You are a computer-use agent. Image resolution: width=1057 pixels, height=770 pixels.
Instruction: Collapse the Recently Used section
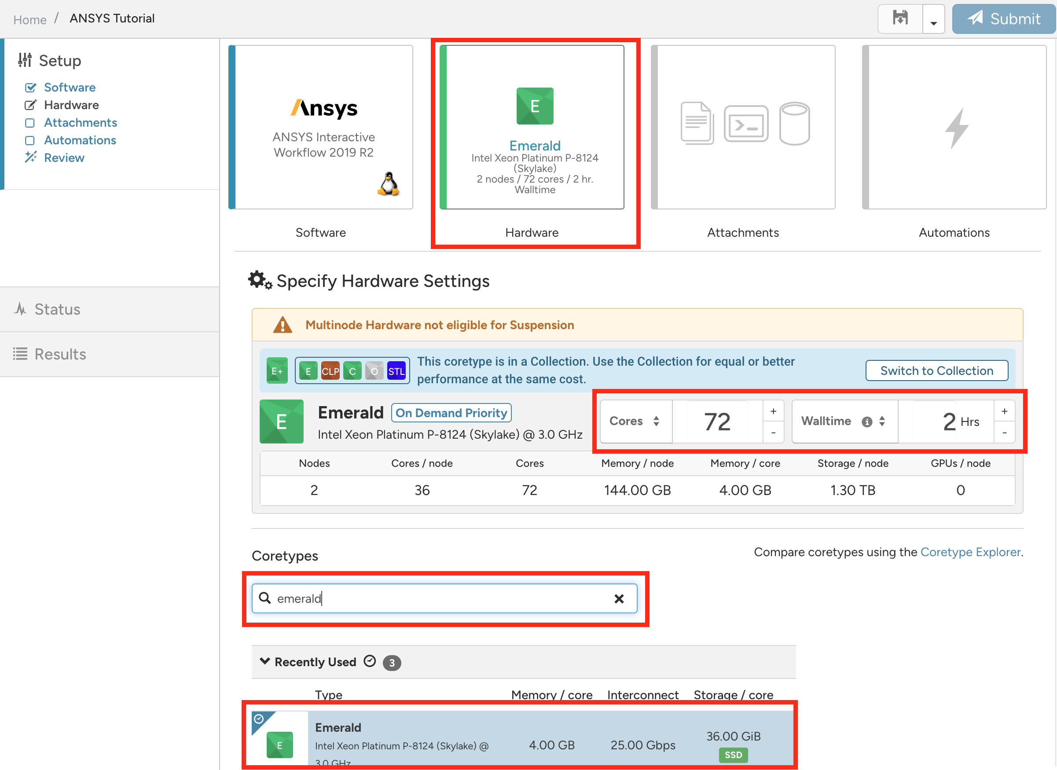tap(265, 661)
